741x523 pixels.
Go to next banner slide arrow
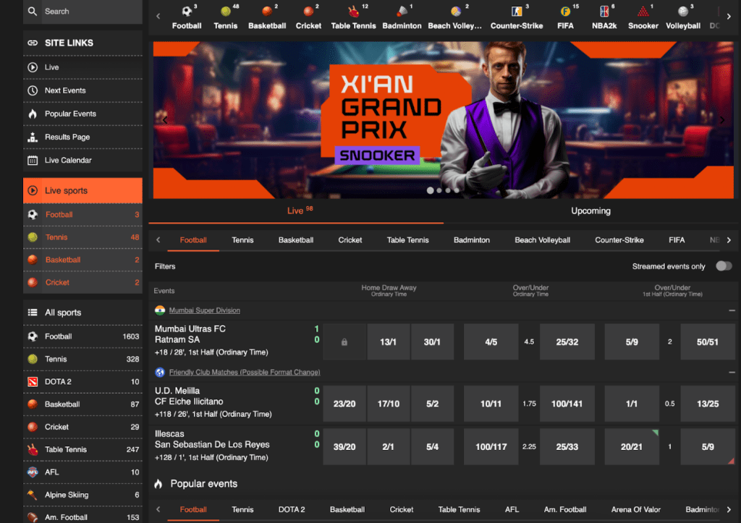(721, 121)
